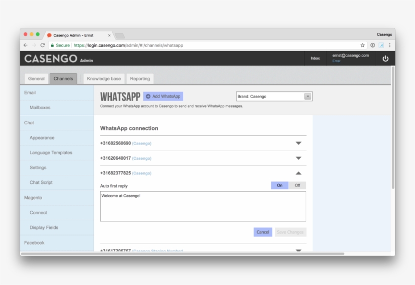Click the Casengo logo in the header

point(51,59)
